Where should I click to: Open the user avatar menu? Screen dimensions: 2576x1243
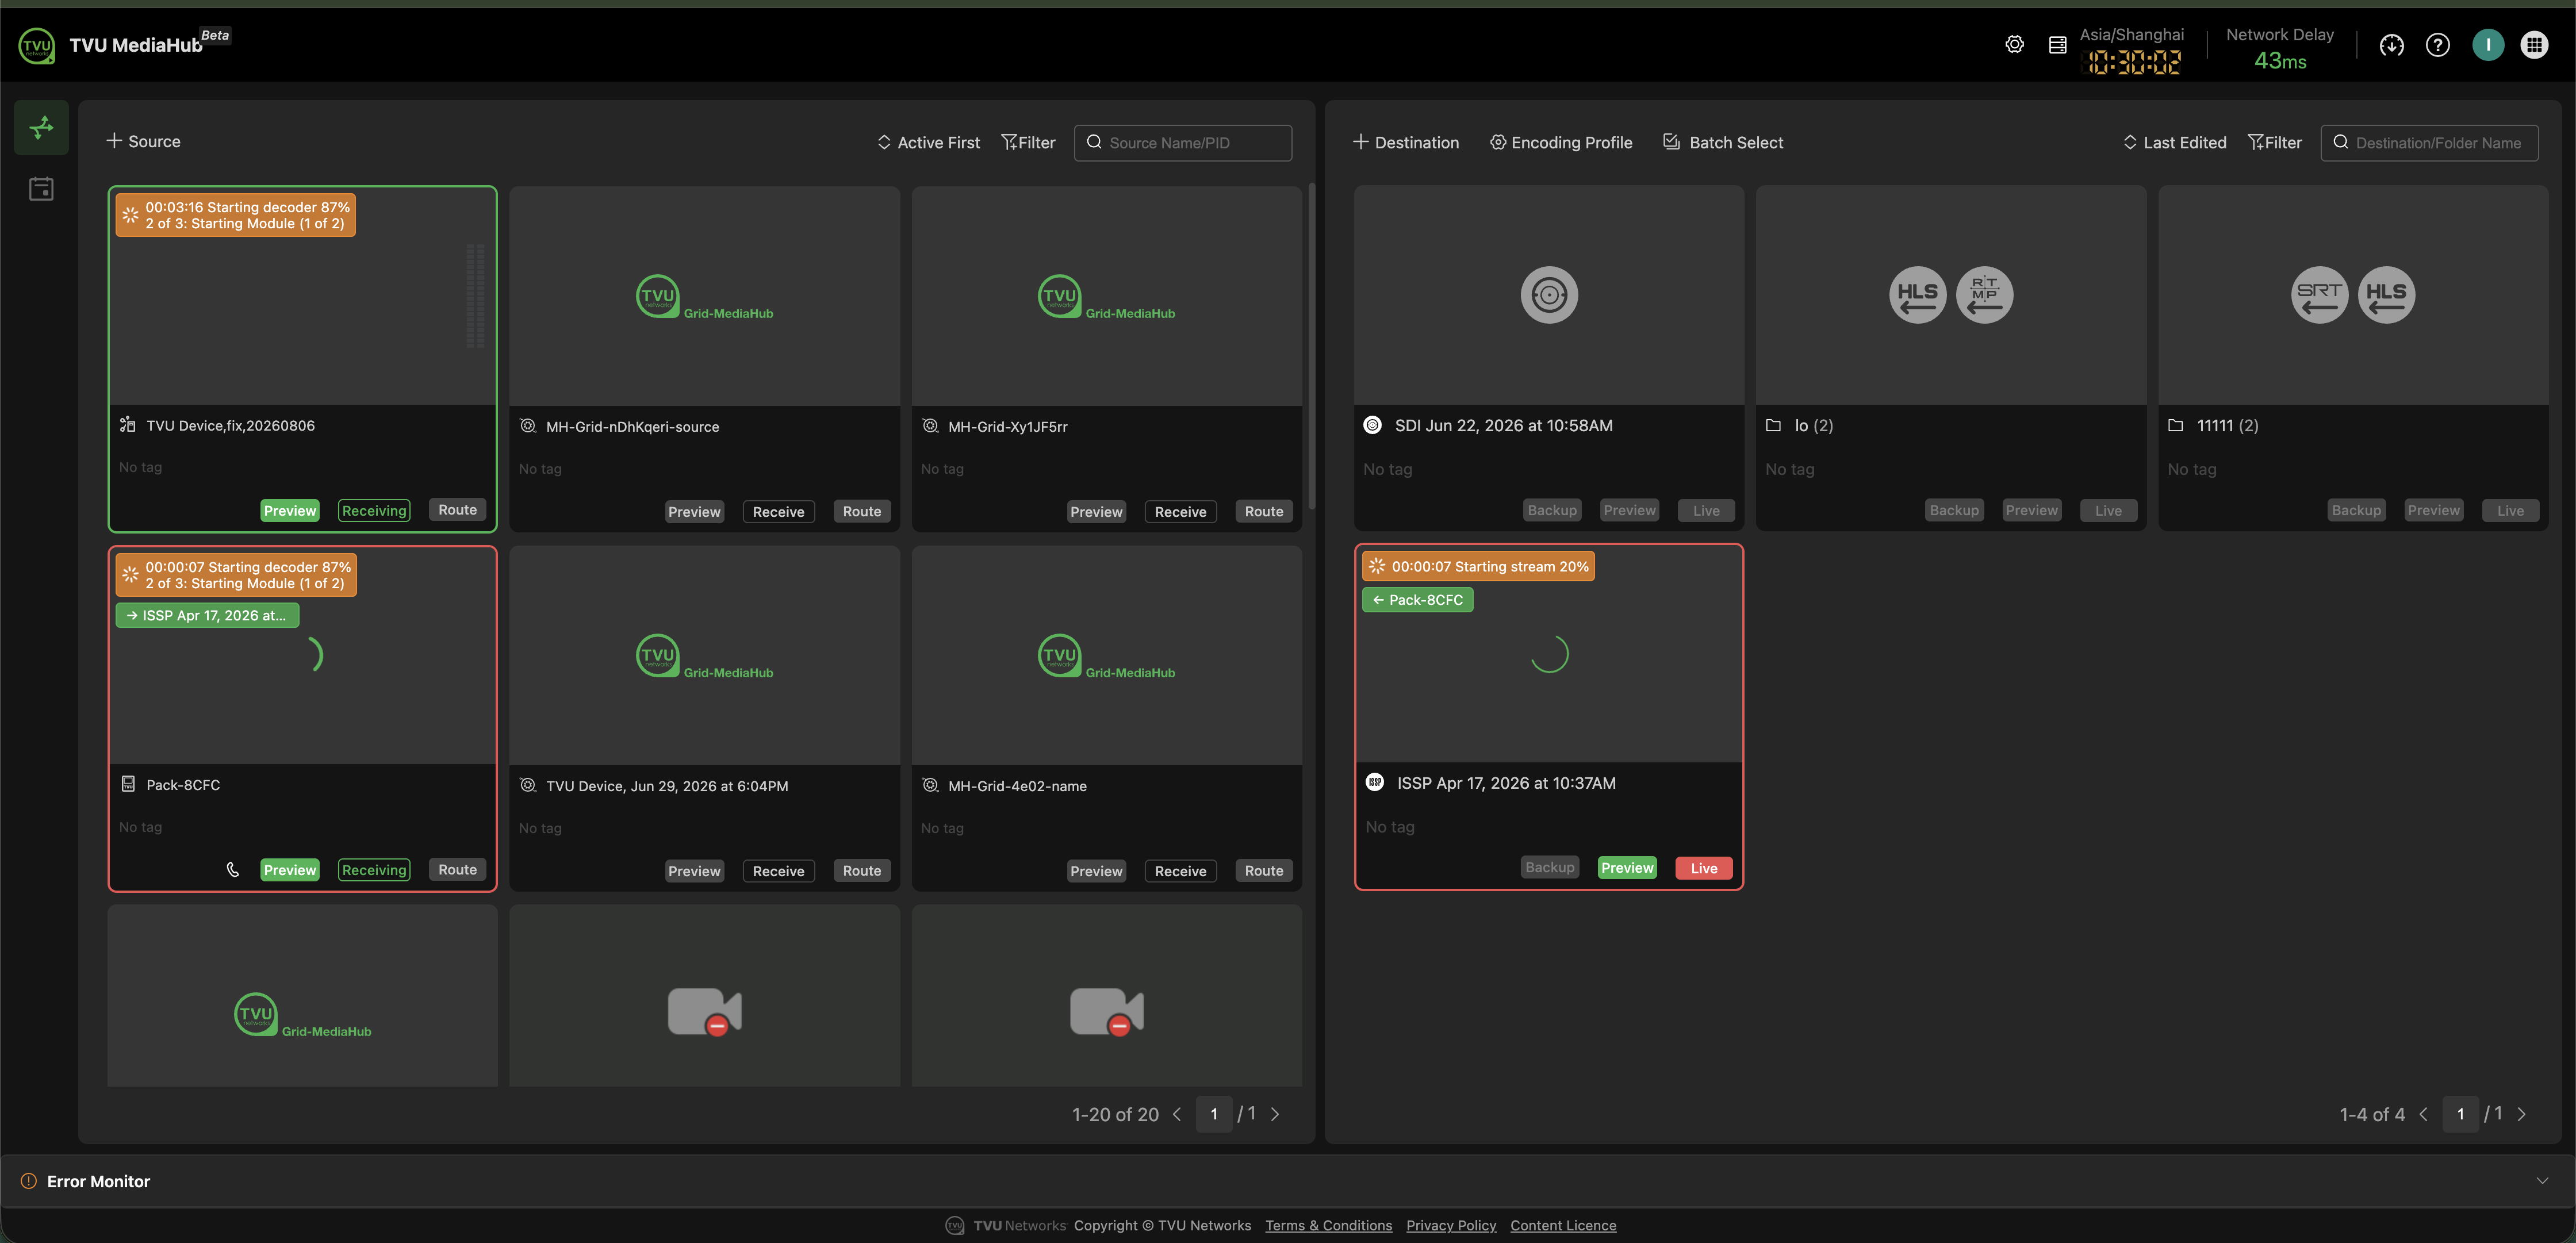[2487, 45]
